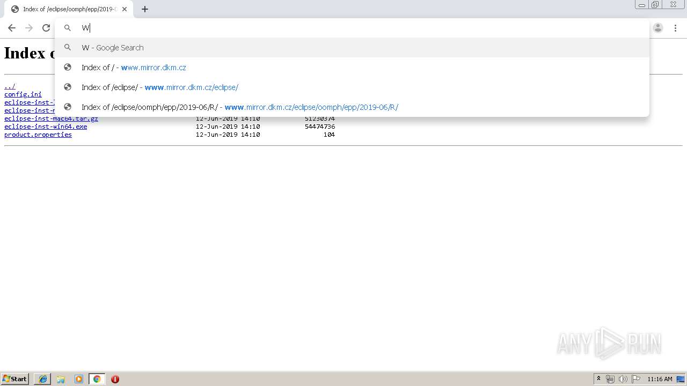Open Windows Explorer folder in the taskbar
The image size is (687, 386).
point(61,379)
